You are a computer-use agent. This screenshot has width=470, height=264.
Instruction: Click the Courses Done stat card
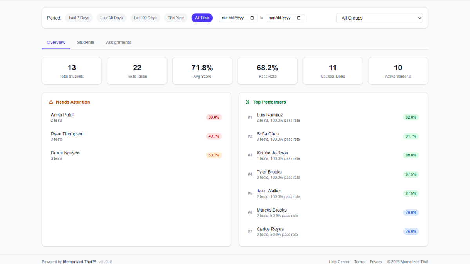coord(333,71)
